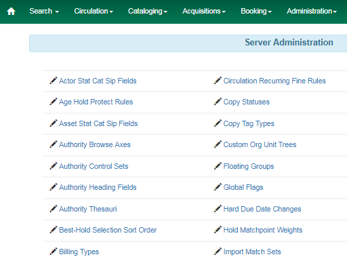This screenshot has width=347, height=259.
Task: Go to Authority Control Sets
Action: 94,166
